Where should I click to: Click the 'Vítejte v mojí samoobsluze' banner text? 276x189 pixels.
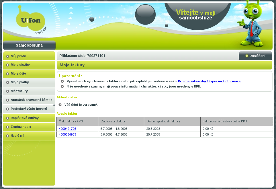tap(196, 15)
